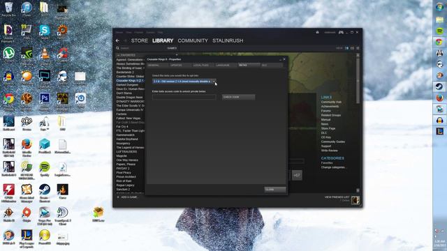Select Far Cry 4 in game list
Viewport: 447px width, 251px height.
click(122, 126)
